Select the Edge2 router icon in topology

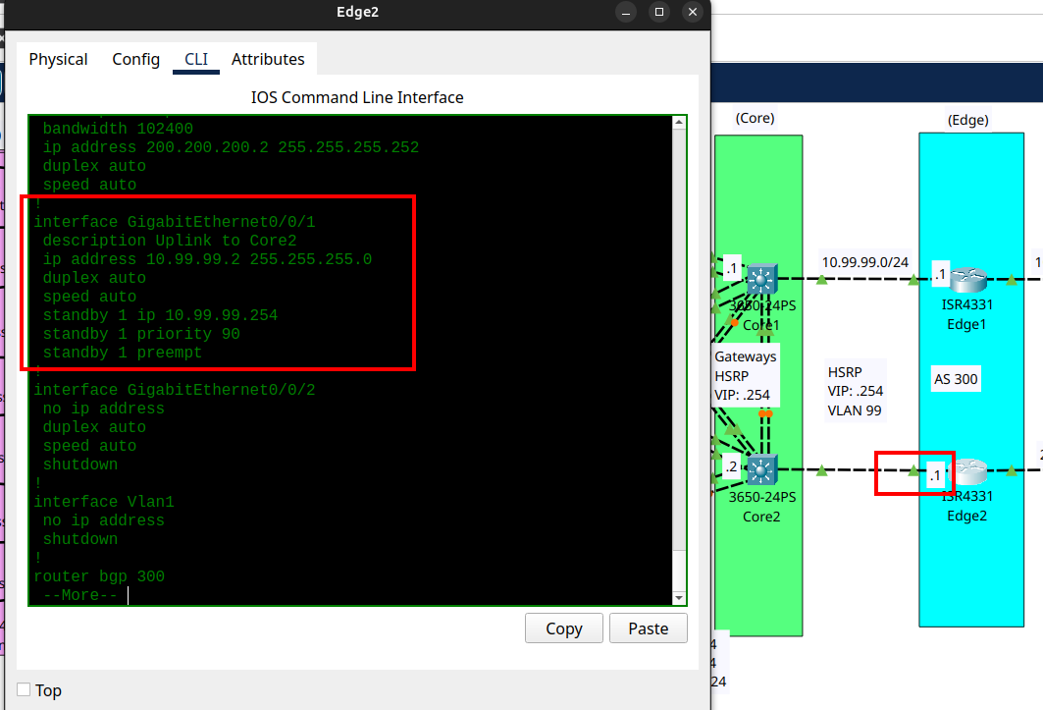click(x=969, y=471)
